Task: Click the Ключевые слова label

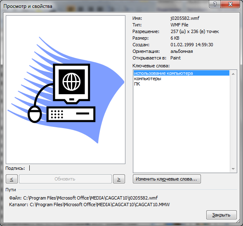Action: click(x=151, y=66)
